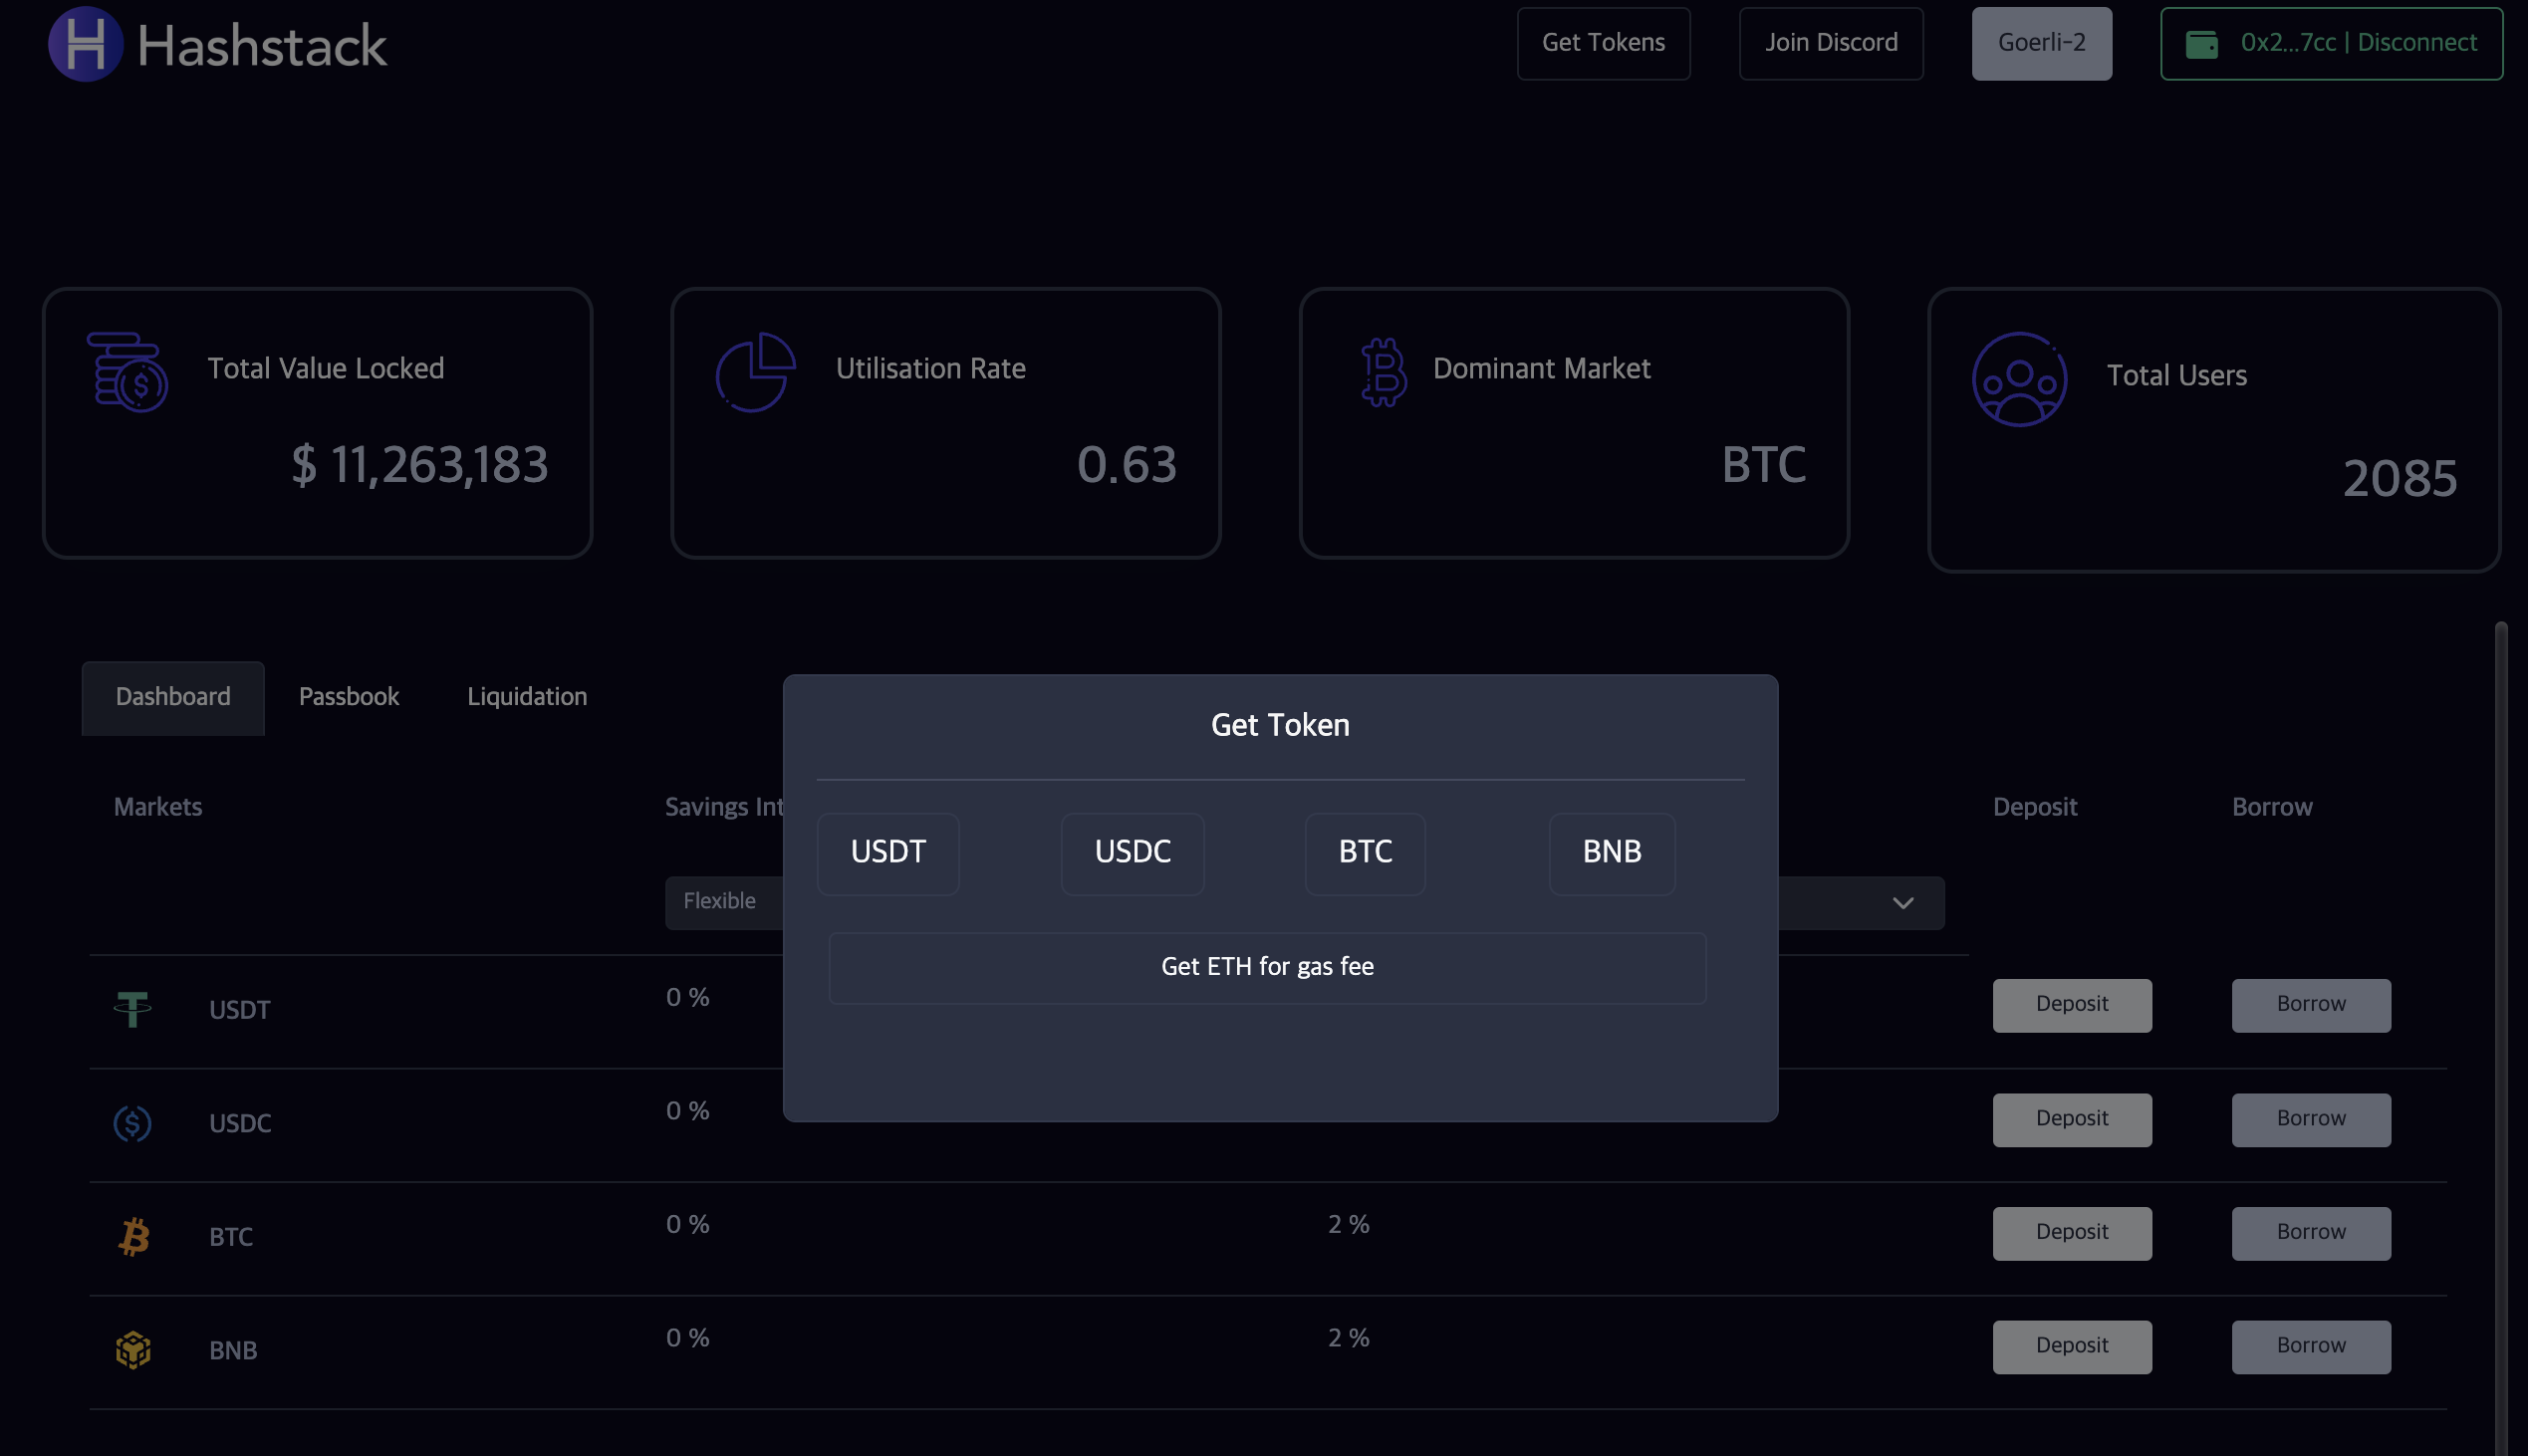Click the USDC market coin icon
Image resolution: width=2528 pixels, height=1456 pixels.
click(x=132, y=1123)
